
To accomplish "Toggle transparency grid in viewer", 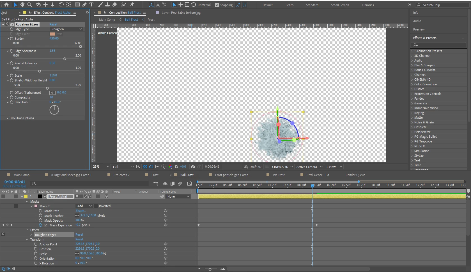I will pos(145,167).
